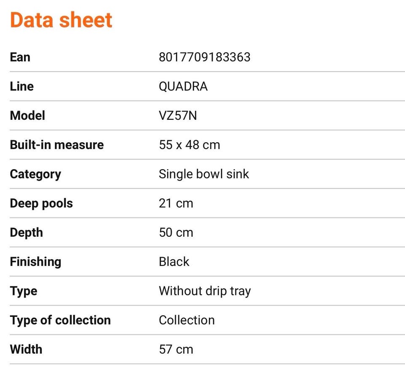Click the Finishing value Black
The width and height of the screenshot is (405, 376).
point(174,262)
